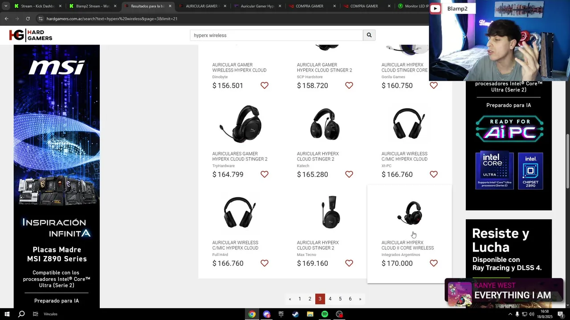The image size is (570, 320).
Task: Open the Xt-PC wireless headset image
Action: pos(409,124)
